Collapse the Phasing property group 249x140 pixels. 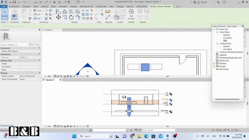click(40, 73)
